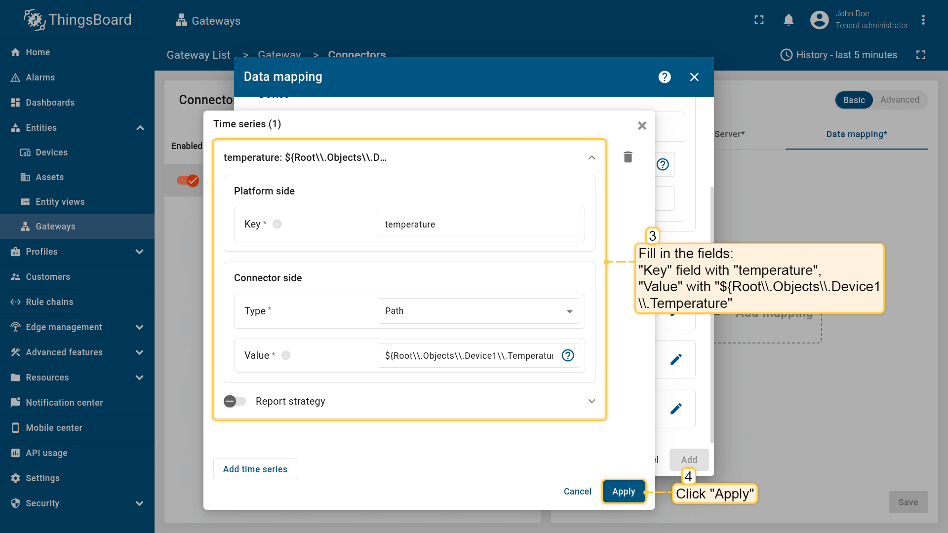The width and height of the screenshot is (948, 533).
Task: Open Value field help icon
Action: click(x=568, y=355)
